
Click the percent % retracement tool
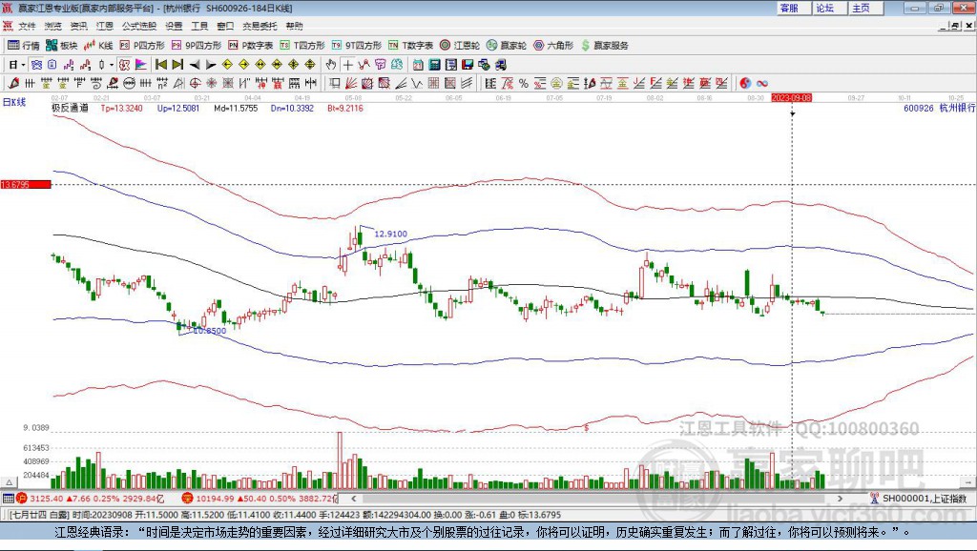click(x=524, y=84)
